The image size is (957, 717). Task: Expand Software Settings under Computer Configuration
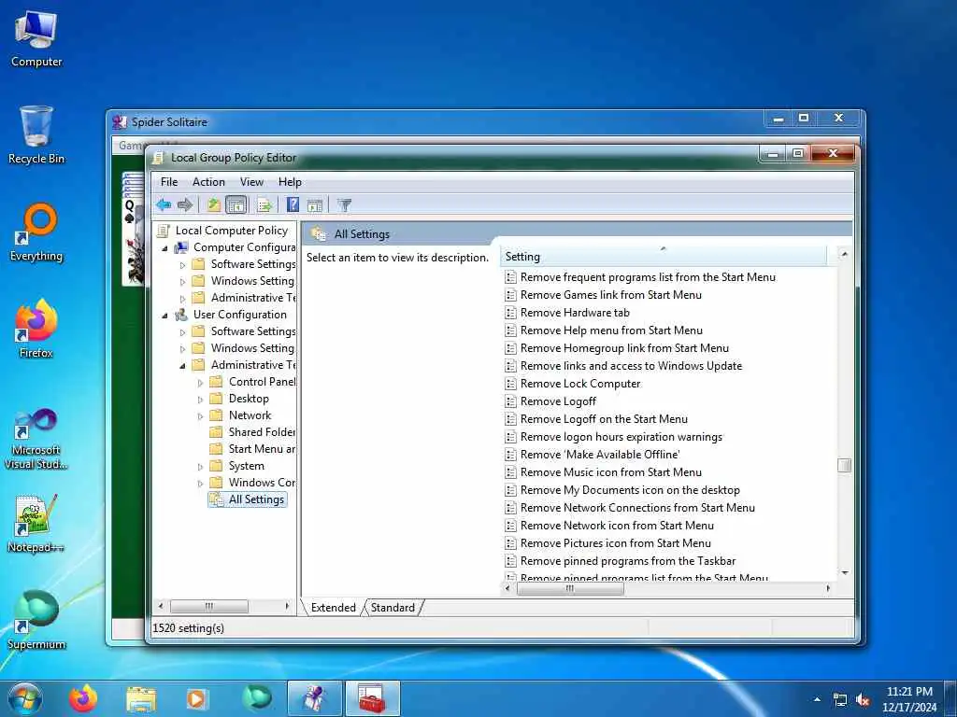tap(182, 265)
